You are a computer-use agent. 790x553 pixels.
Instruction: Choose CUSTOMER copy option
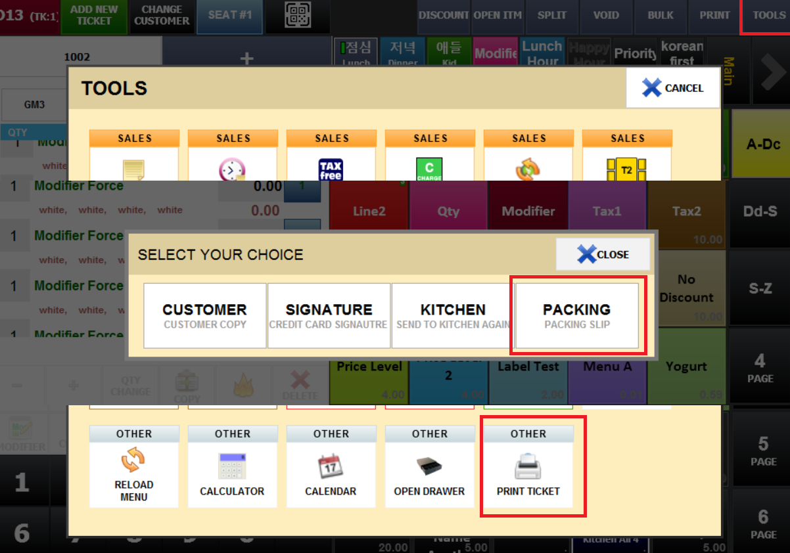coord(205,315)
